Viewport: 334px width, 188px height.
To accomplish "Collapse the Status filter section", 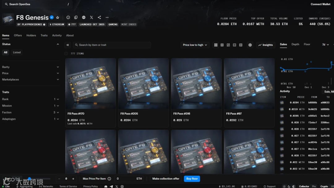I will (58, 44).
